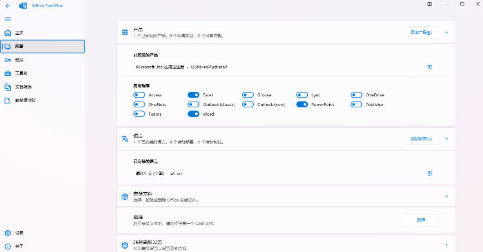The height and width of the screenshot is (252, 483).
Task: Click the Office Tool Plus logo icon
Action: pyautogui.click(x=23, y=6)
